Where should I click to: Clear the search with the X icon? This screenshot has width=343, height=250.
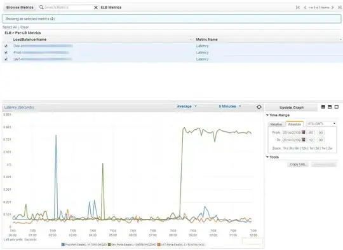tap(95, 8)
